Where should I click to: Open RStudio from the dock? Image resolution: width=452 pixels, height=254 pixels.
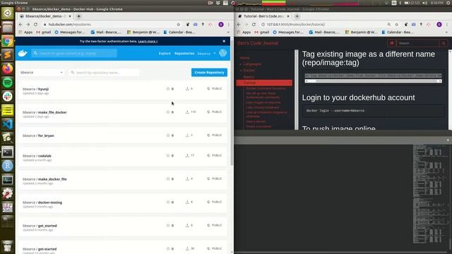coord(8,166)
